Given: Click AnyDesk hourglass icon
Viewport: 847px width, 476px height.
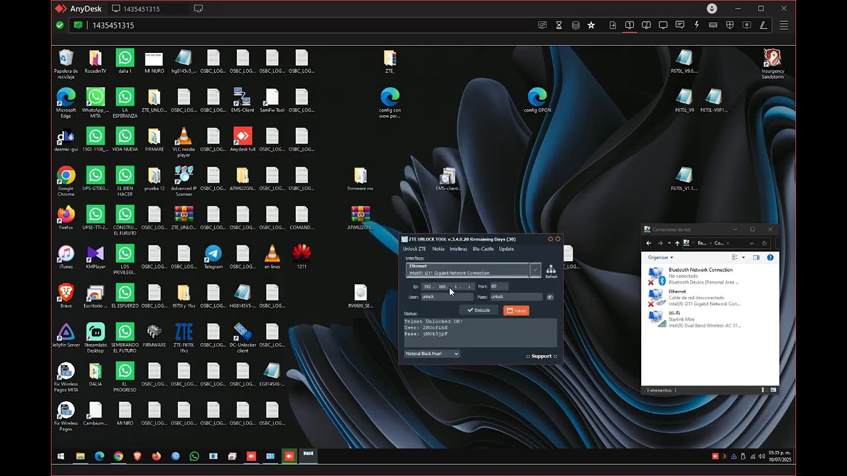Looking at the screenshot, I should [559, 25].
